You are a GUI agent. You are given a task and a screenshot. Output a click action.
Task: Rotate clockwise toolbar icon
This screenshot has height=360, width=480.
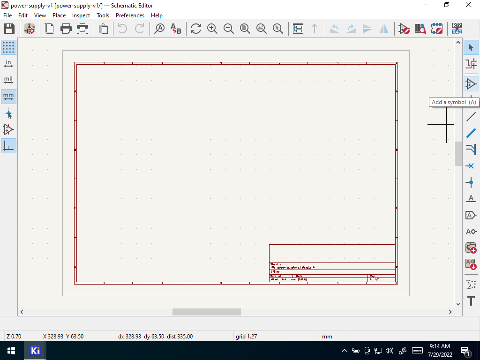[351, 29]
